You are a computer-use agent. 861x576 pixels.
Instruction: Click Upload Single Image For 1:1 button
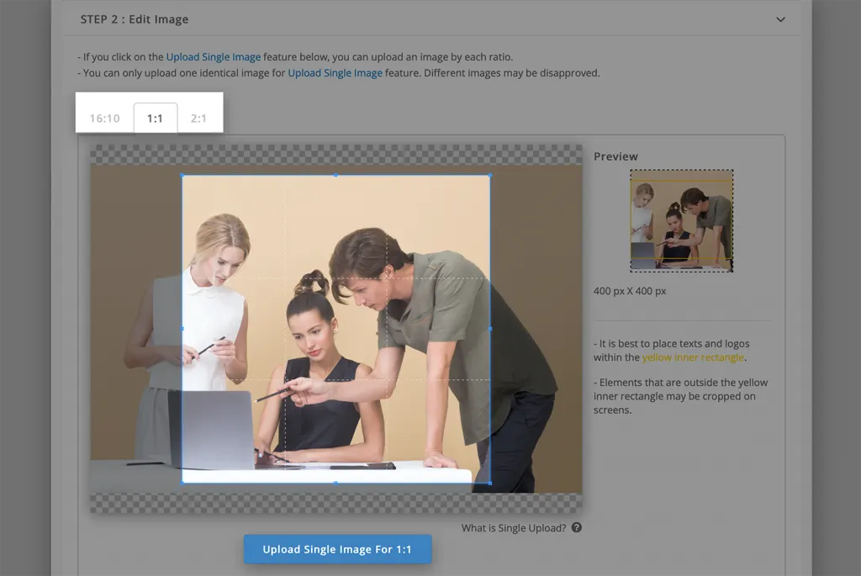point(338,549)
